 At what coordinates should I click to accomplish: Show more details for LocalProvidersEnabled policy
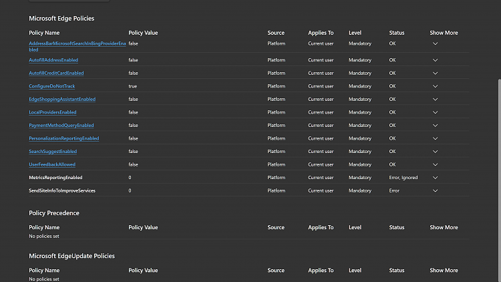point(436,112)
